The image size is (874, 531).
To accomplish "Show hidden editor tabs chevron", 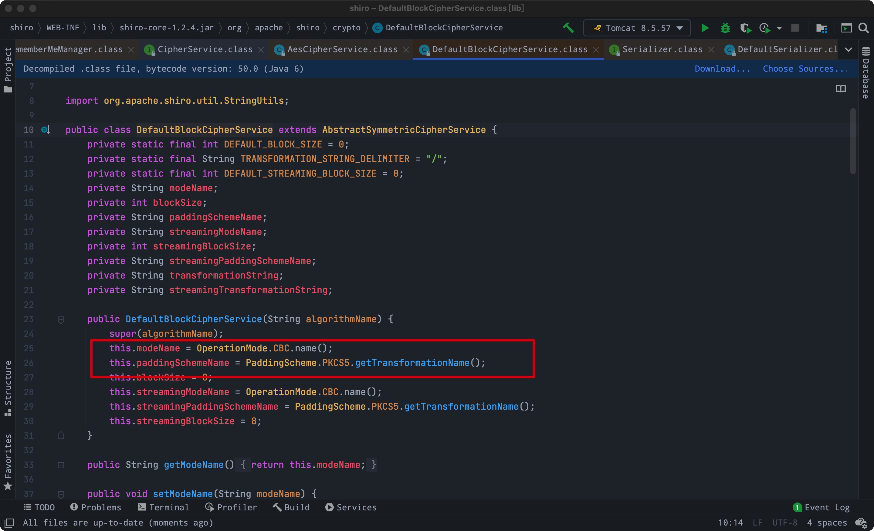I will [849, 50].
